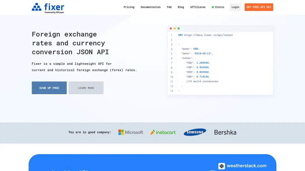The width and height of the screenshot is (305, 171).
Task: Click the EUR rate 0.806942
Action: 202,72
